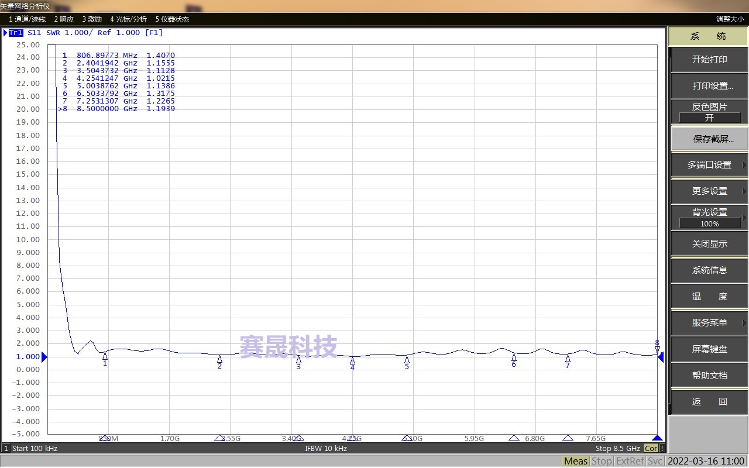Open the 2 响应 menu
749x468 pixels.
(64, 19)
